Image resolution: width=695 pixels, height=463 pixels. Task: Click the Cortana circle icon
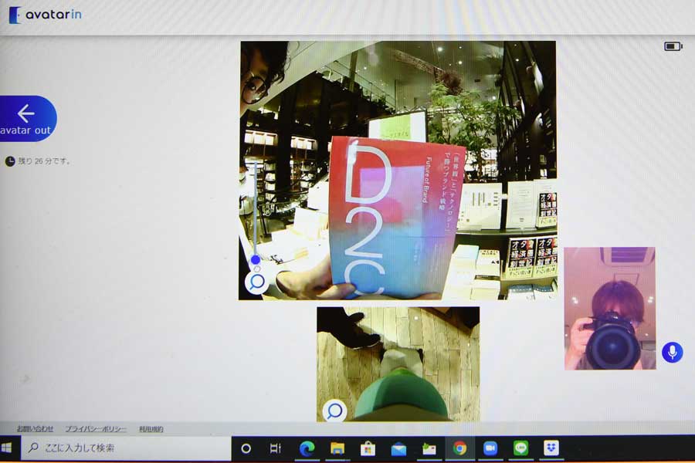(x=246, y=449)
